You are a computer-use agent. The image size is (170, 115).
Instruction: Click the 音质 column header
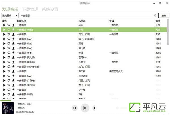tap(158, 21)
